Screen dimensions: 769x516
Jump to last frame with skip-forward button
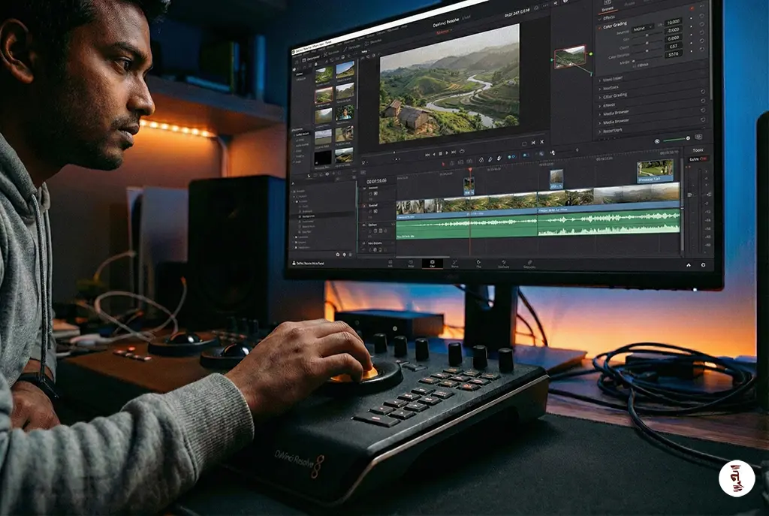pyautogui.click(x=454, y=152)
